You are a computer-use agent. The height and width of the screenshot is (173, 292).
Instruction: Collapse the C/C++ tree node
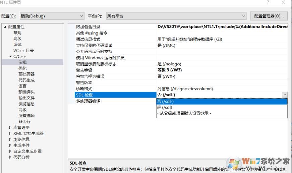(x=10, y=56)
